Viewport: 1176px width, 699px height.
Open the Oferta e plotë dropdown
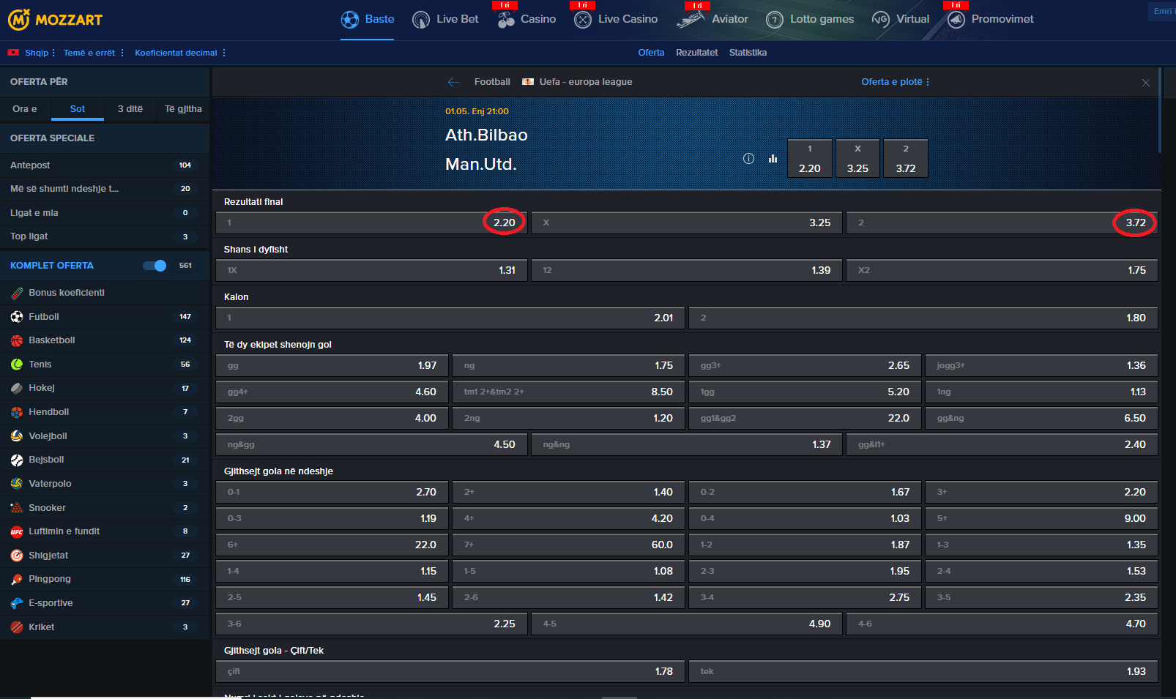point(896,82)
